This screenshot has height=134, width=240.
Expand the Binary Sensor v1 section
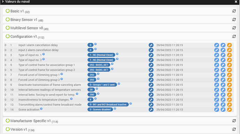point(24,20)
